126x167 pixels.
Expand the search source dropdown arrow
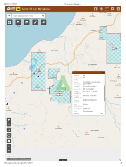[9, 16]
